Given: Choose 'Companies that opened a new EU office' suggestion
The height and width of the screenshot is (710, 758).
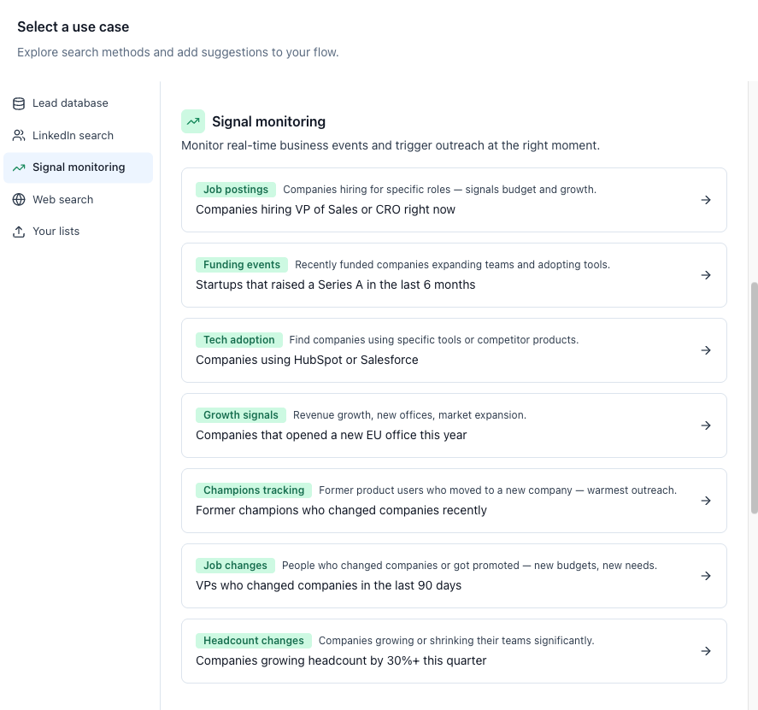Looking at the screenshot, I should point(331,435).
